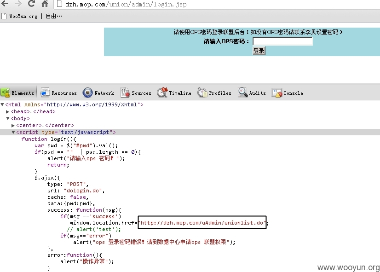This screenshot has width=380, height=272.
Task: Go to the browser Home icon
Action: click(x=45, y=4)
